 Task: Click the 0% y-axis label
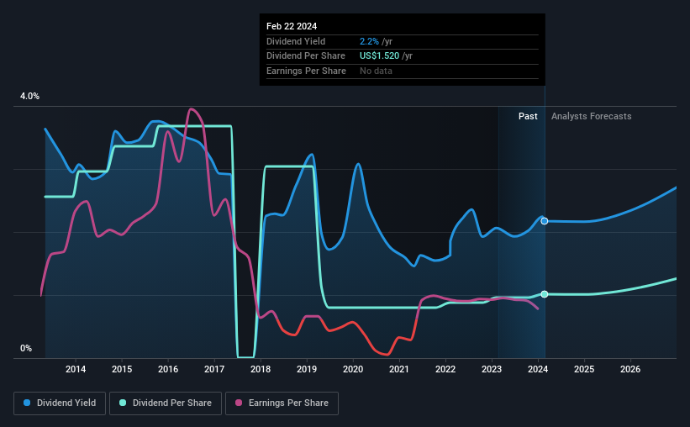(x=26, y=348)
